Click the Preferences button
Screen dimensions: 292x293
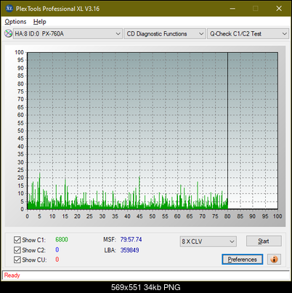point(242,260)
